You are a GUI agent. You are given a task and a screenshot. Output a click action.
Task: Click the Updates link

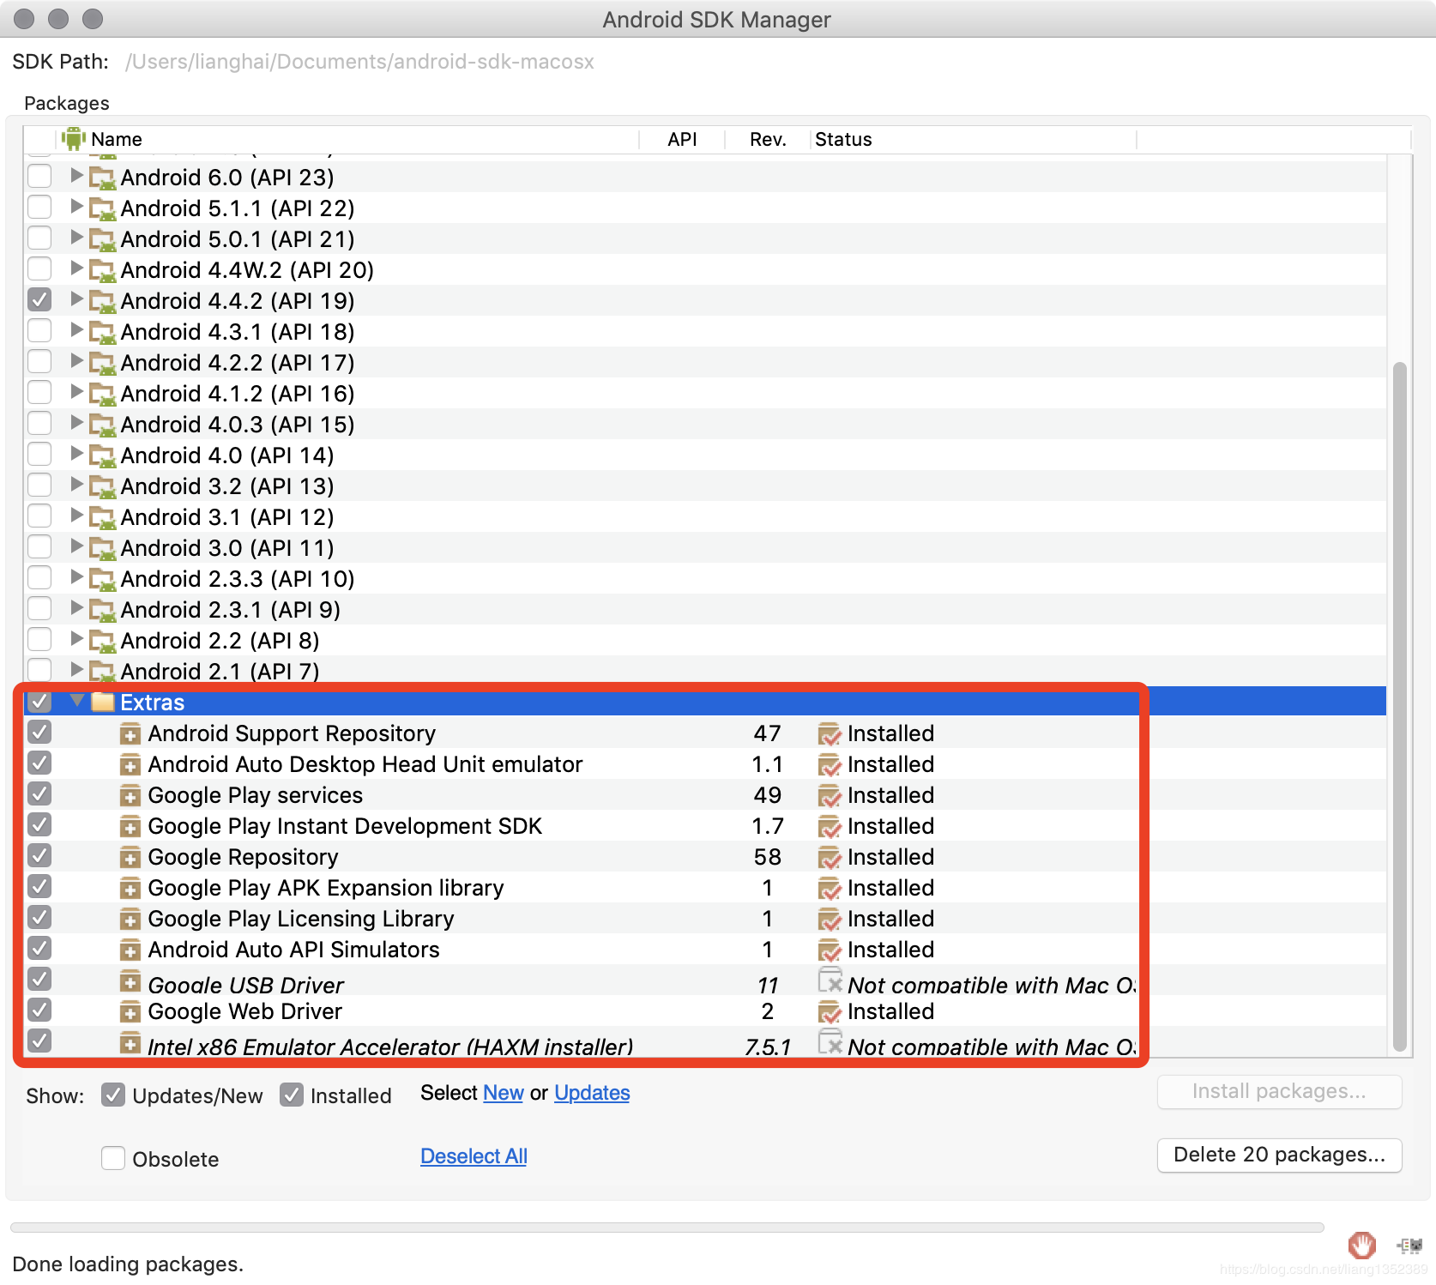[x=592, y=1093]
